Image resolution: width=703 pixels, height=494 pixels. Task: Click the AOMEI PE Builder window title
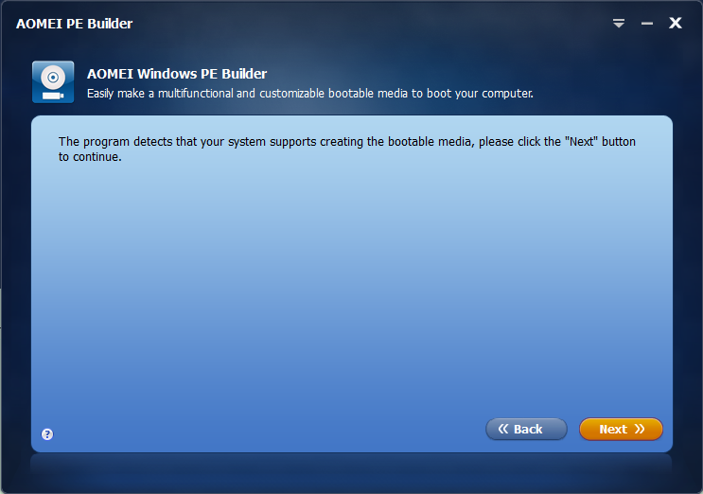(75, 24)
